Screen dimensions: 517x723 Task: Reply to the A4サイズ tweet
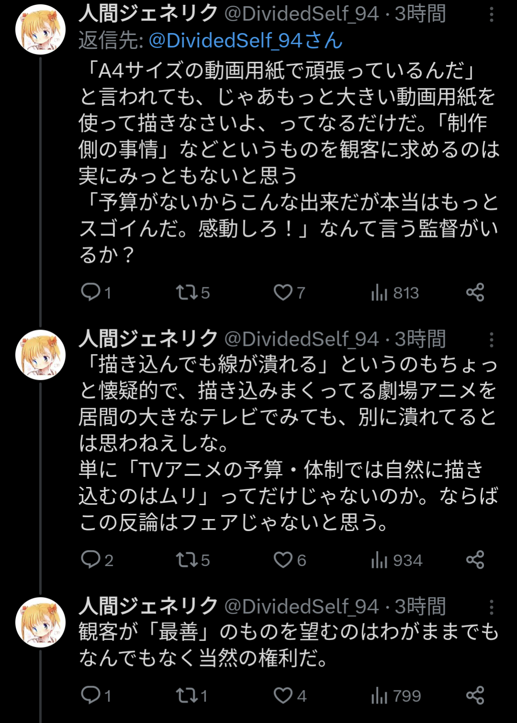(x=91, y=292)
